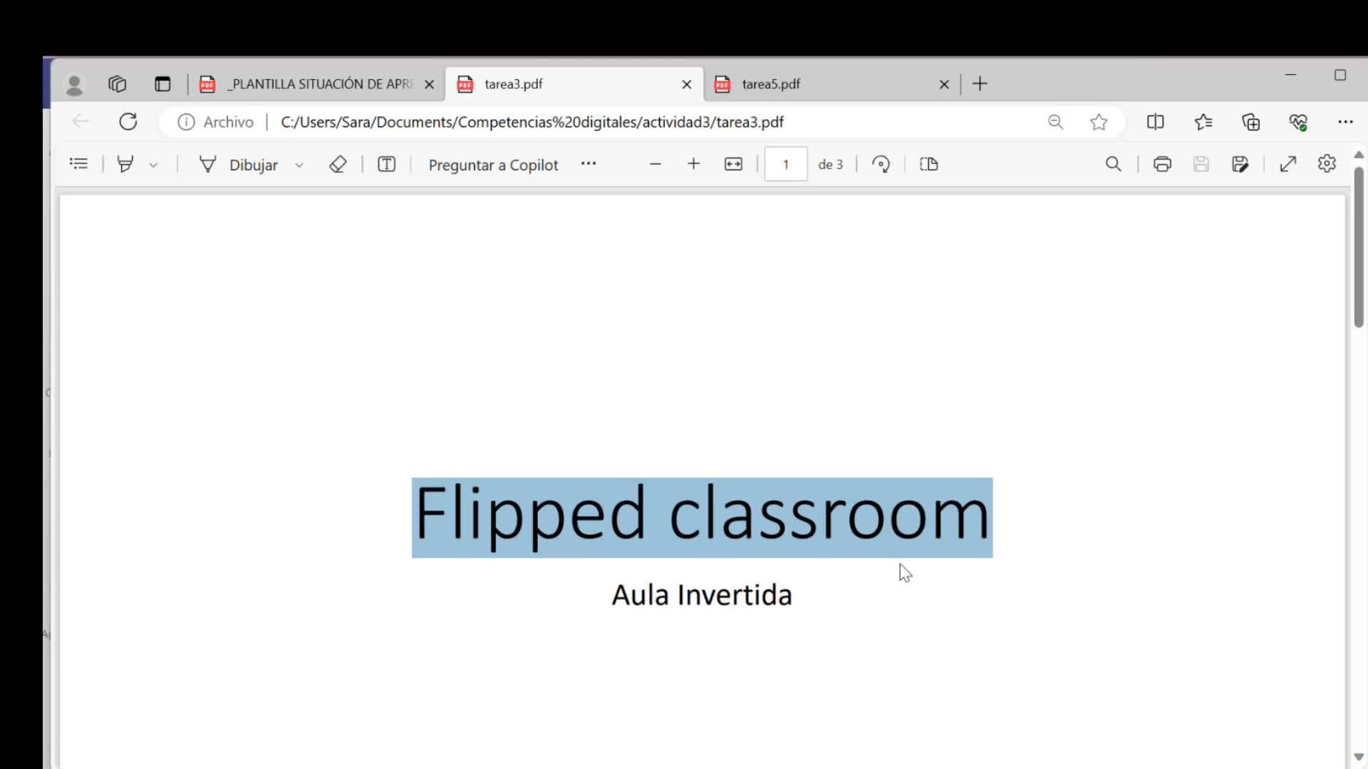1368x769 pixels.
Task: Click the page number input field
Action: tap(785, 164)
